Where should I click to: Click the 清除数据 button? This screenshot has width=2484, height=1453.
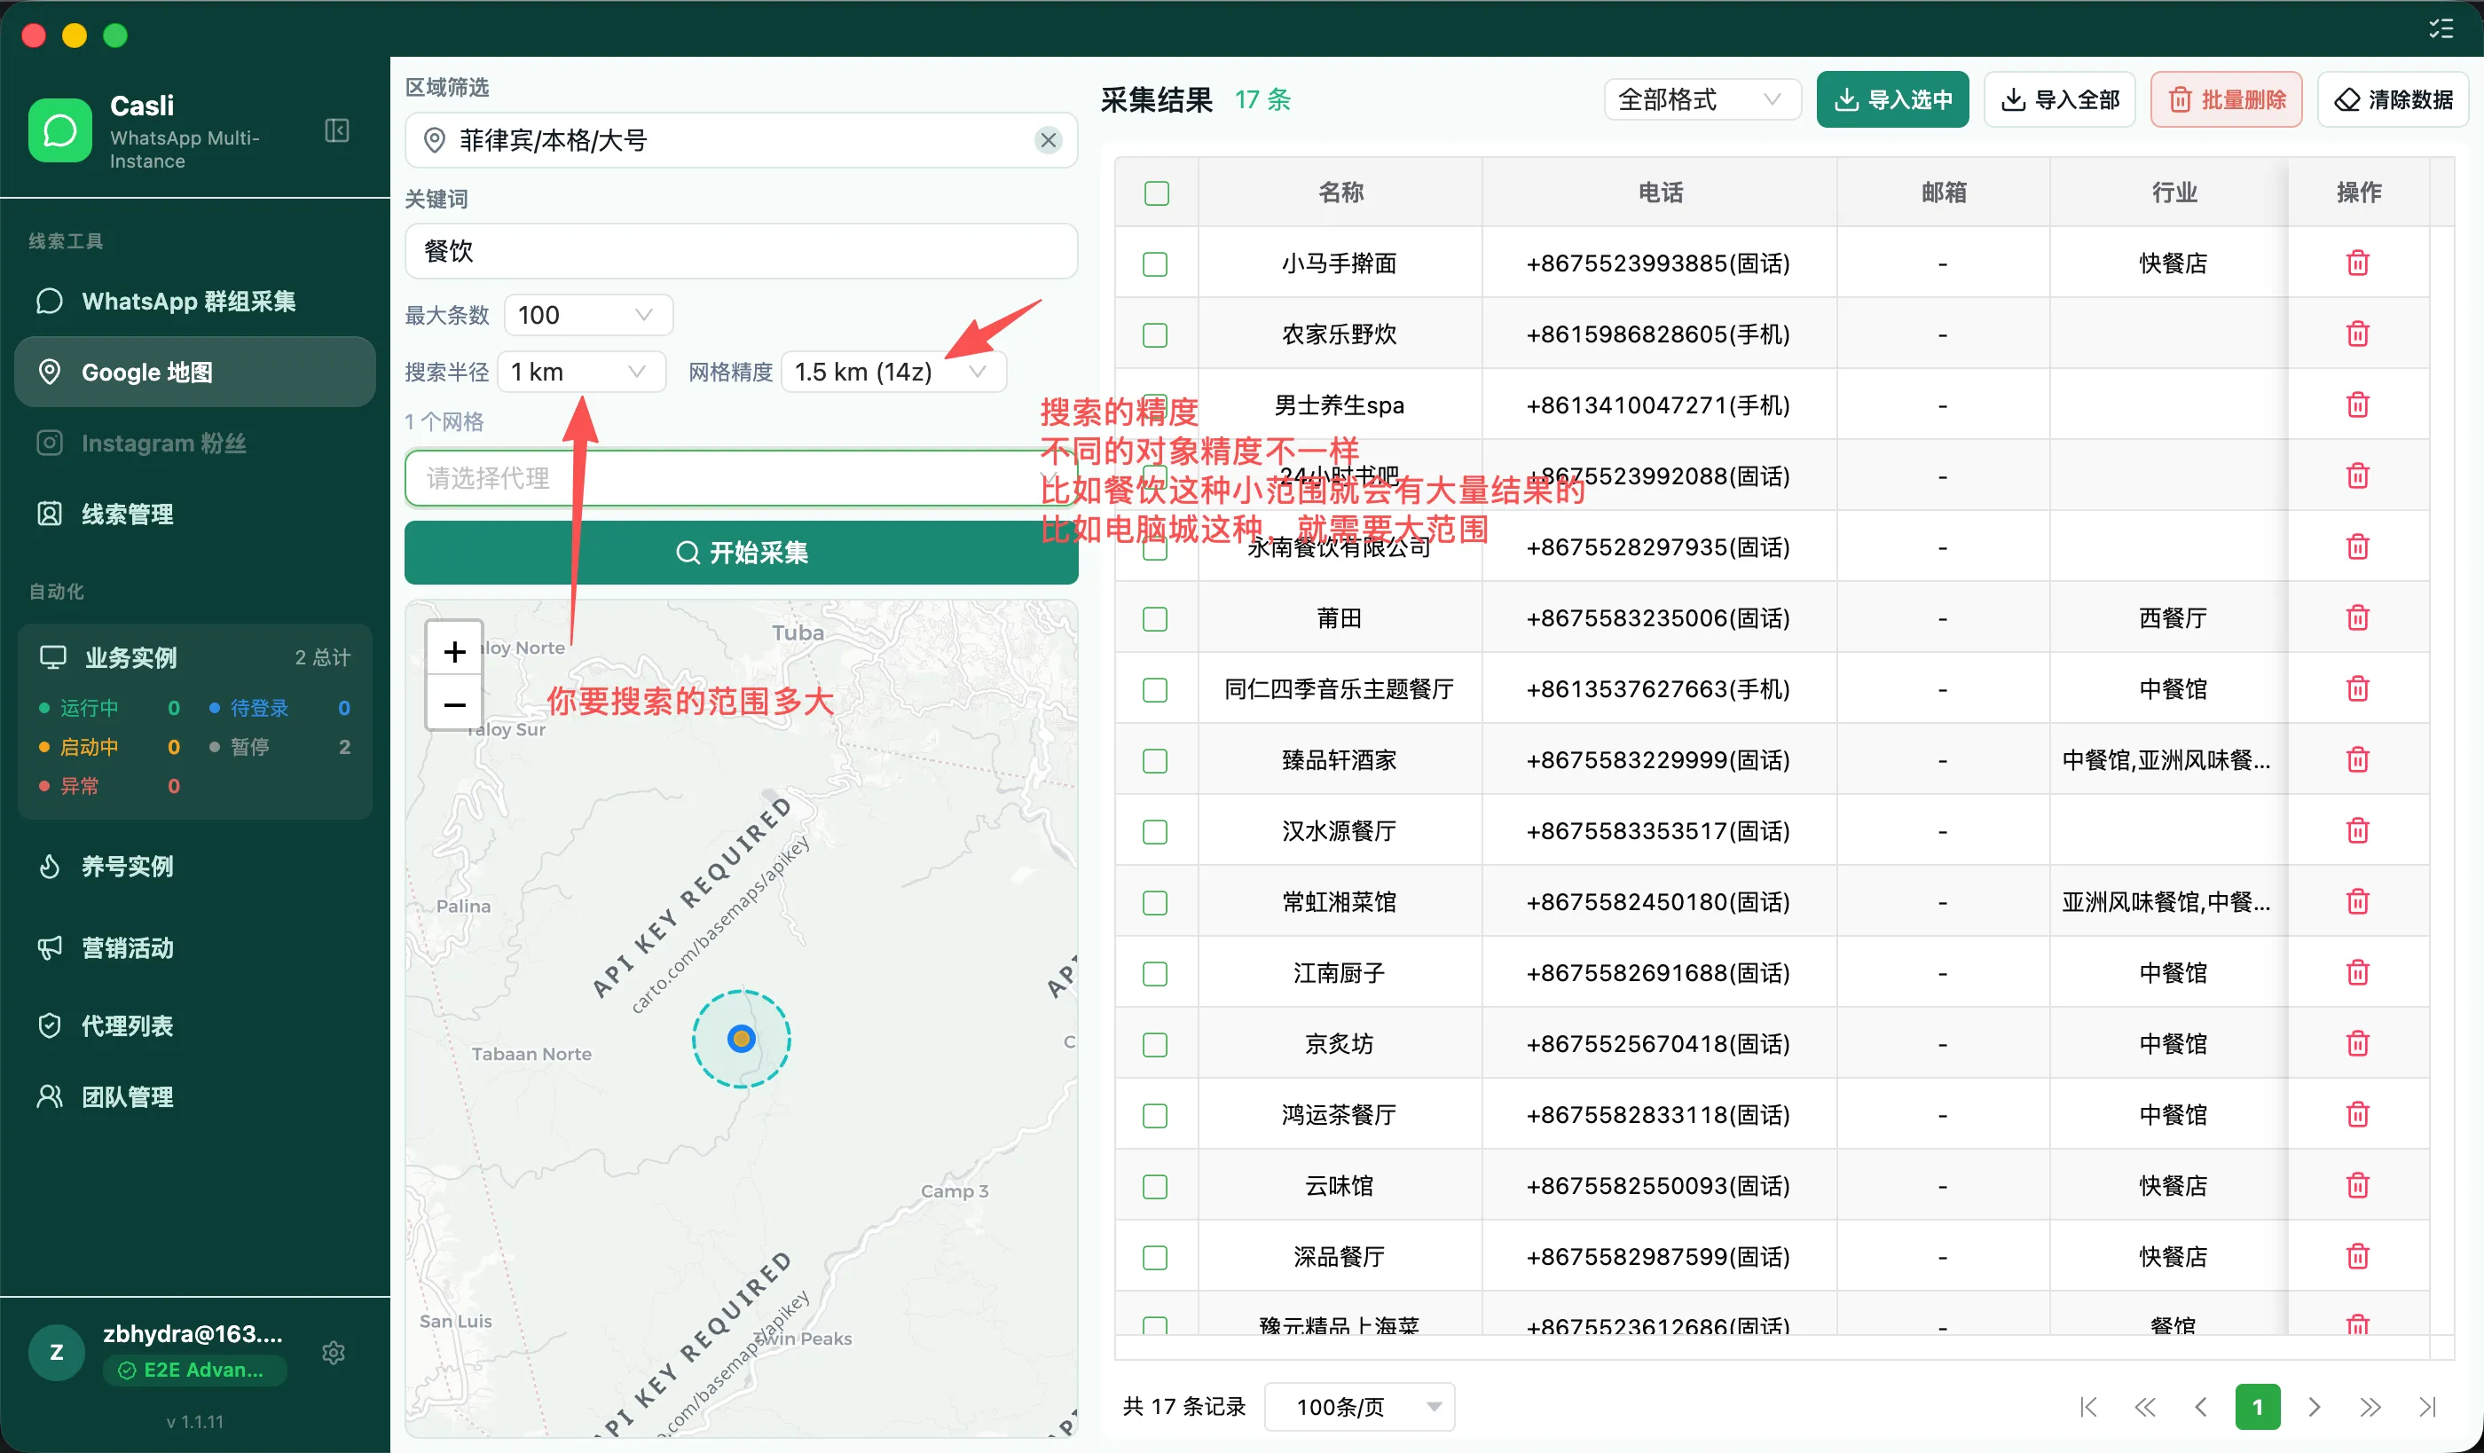pos(2394,99)
